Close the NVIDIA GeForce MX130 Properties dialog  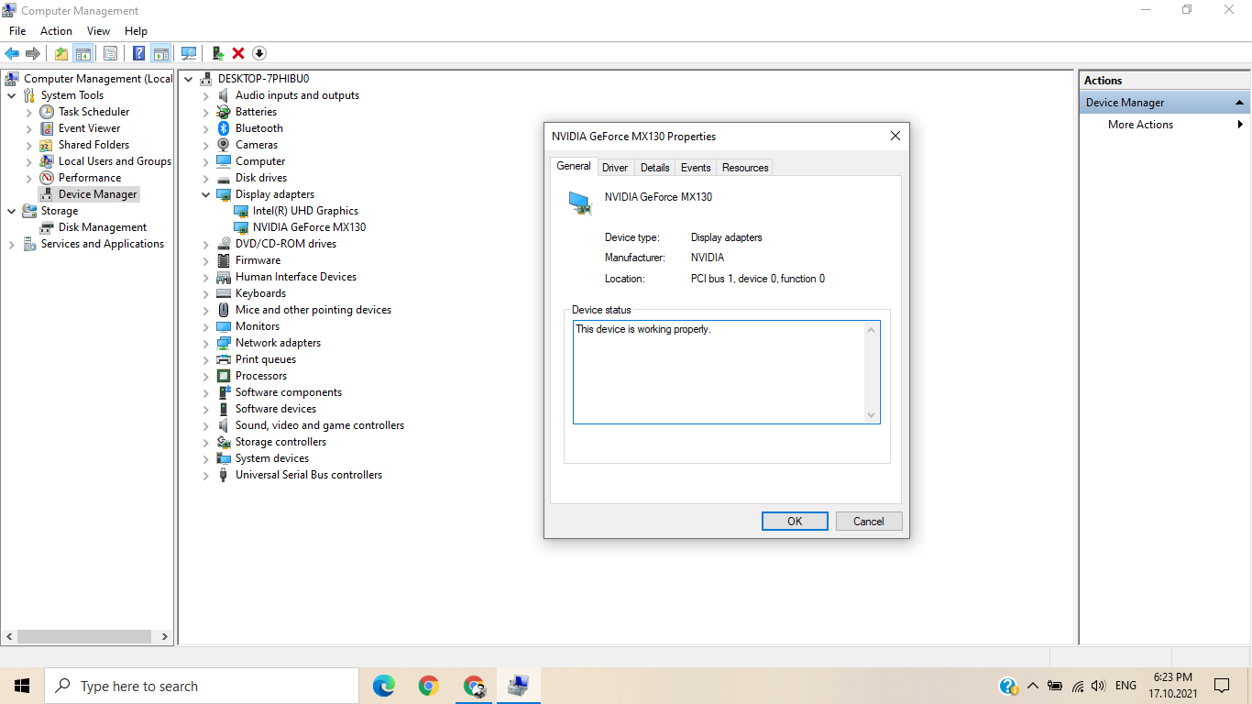(x=895, y=137)
